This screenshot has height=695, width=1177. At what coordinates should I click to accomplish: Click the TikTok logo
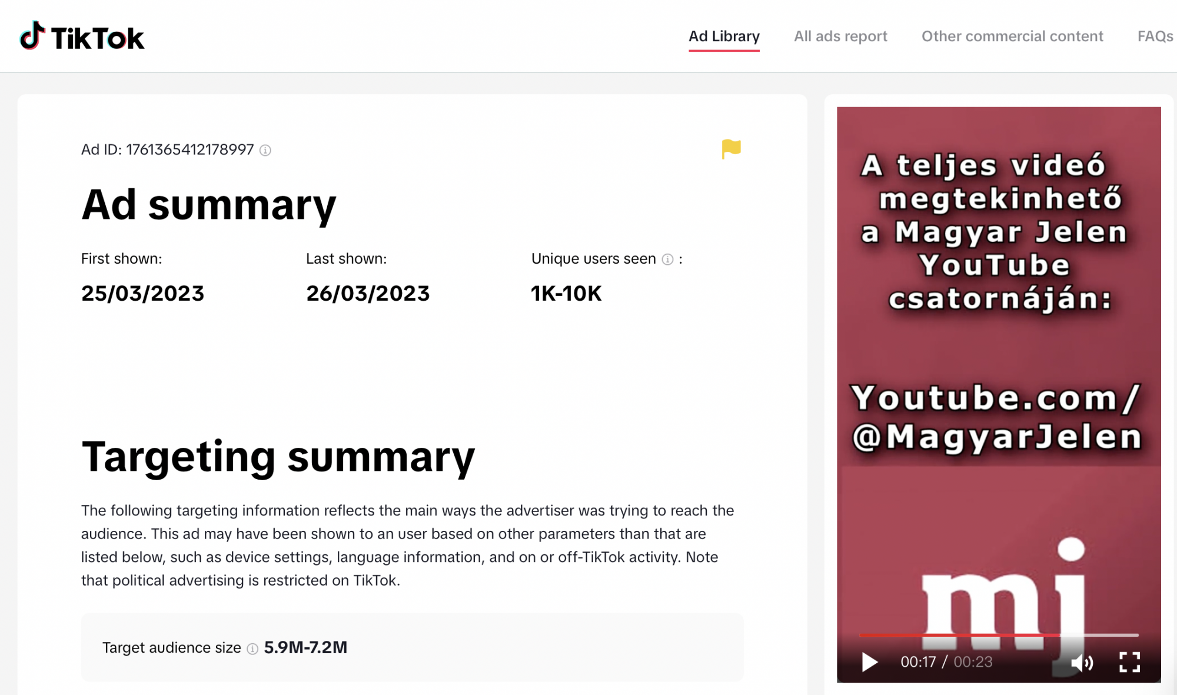[82, 36]
